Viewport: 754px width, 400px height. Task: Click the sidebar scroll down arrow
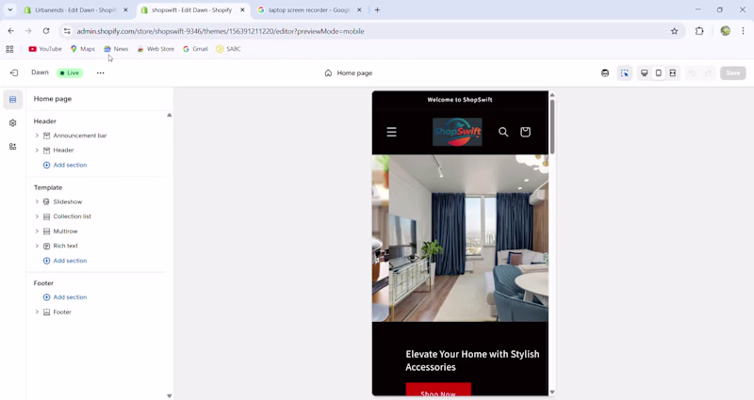(170, 396)
